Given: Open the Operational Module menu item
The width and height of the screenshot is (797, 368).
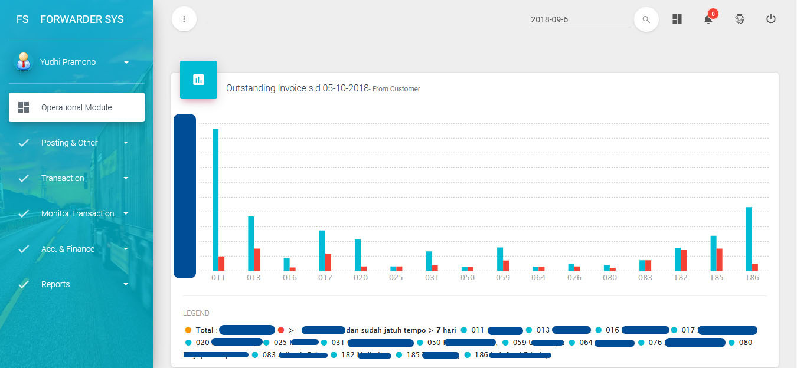Looking at the screenshot, I should (x=77, y=107).
